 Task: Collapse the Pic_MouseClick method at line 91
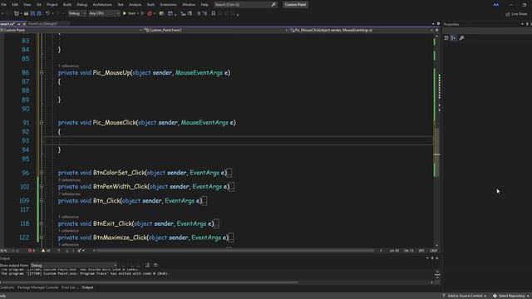point(42,122)
